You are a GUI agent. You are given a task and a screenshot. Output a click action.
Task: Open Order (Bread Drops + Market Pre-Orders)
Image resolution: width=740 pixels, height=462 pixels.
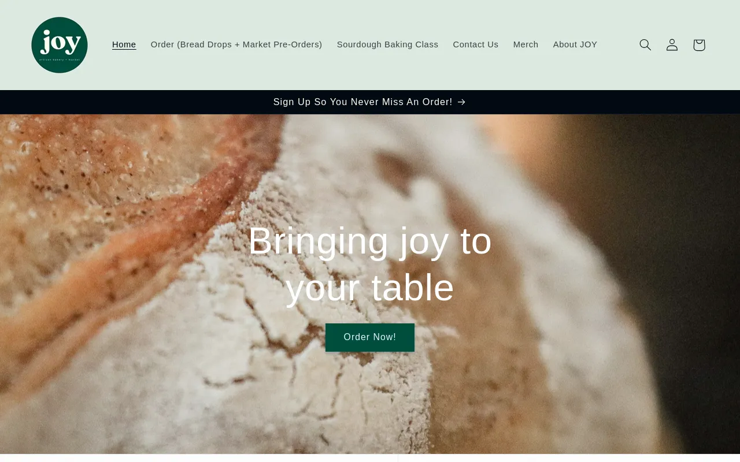pos(236,44)
